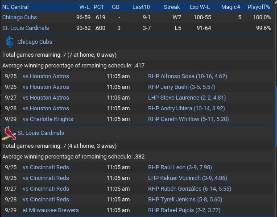This screenshot has height=217, width=277.
Task: Sort standings by the PCT column
Action: [x=99, y=7]
